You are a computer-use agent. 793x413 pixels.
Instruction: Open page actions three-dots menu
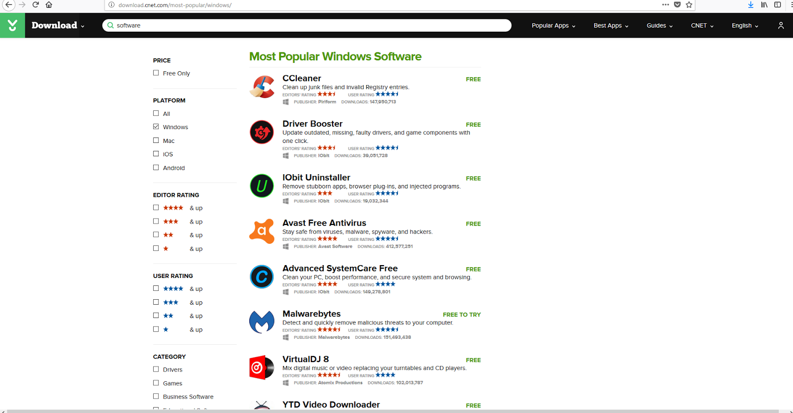coord(665,4)
